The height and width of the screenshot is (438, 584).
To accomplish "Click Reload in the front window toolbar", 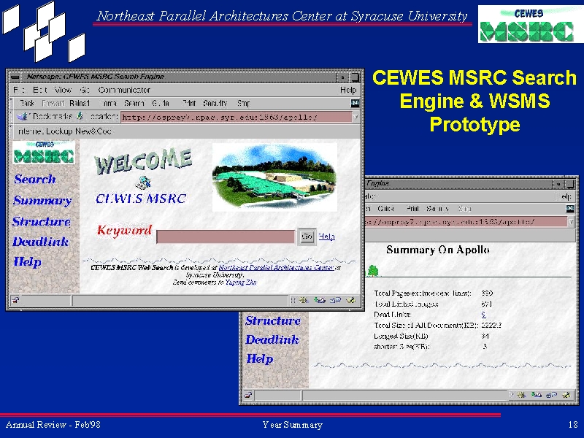I will coord(80,103).
